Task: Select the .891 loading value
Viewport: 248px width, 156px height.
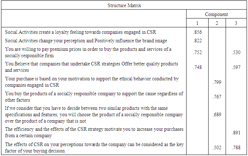Action: pyautogui.click(x=236, y=133)
